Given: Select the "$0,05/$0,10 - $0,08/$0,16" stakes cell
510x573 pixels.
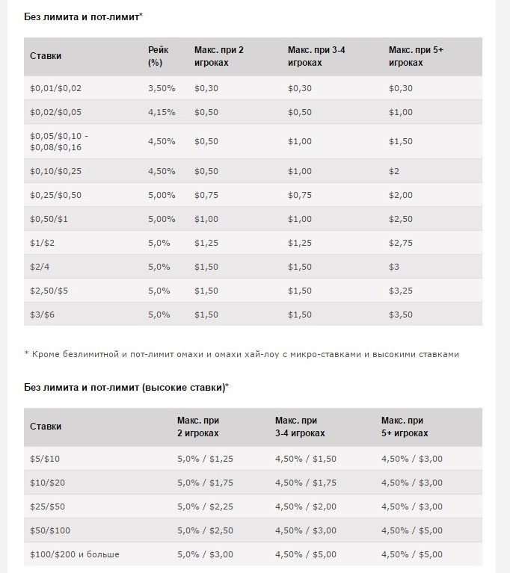Looking at the screenshot, I should pyautogui.click(x=59, y=142).
